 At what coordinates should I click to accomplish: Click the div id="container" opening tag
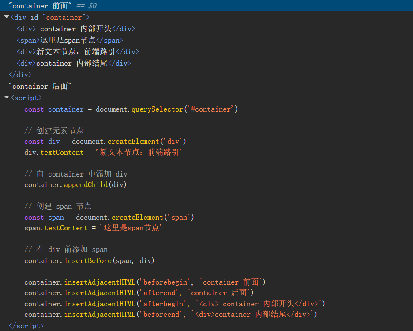[49, 18]
